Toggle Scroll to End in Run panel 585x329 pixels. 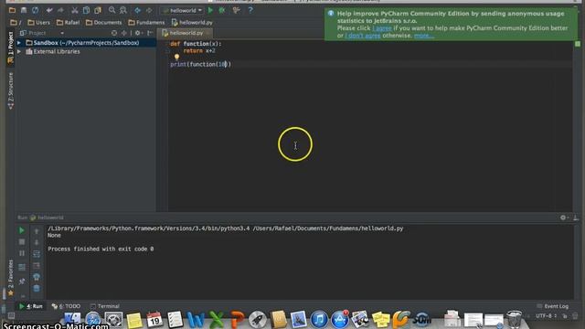[37, 266]
